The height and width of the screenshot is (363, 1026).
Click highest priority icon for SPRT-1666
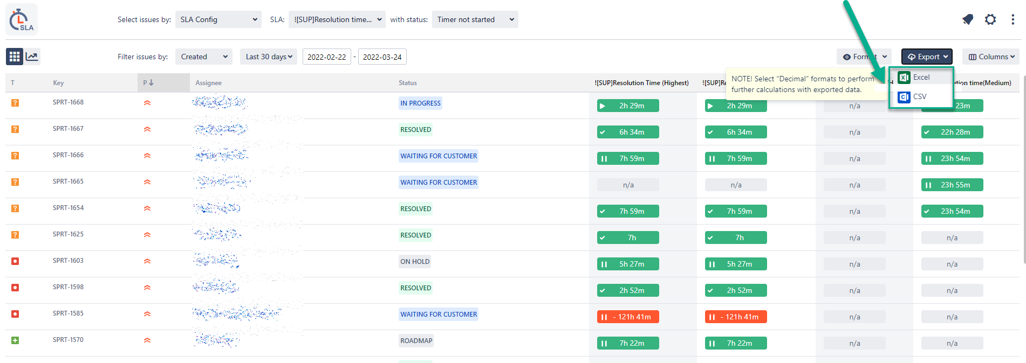(147, 155)
